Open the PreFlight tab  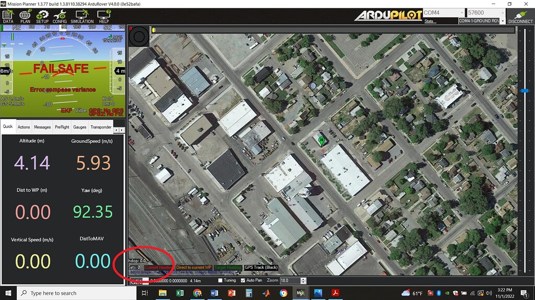(62, 127)
